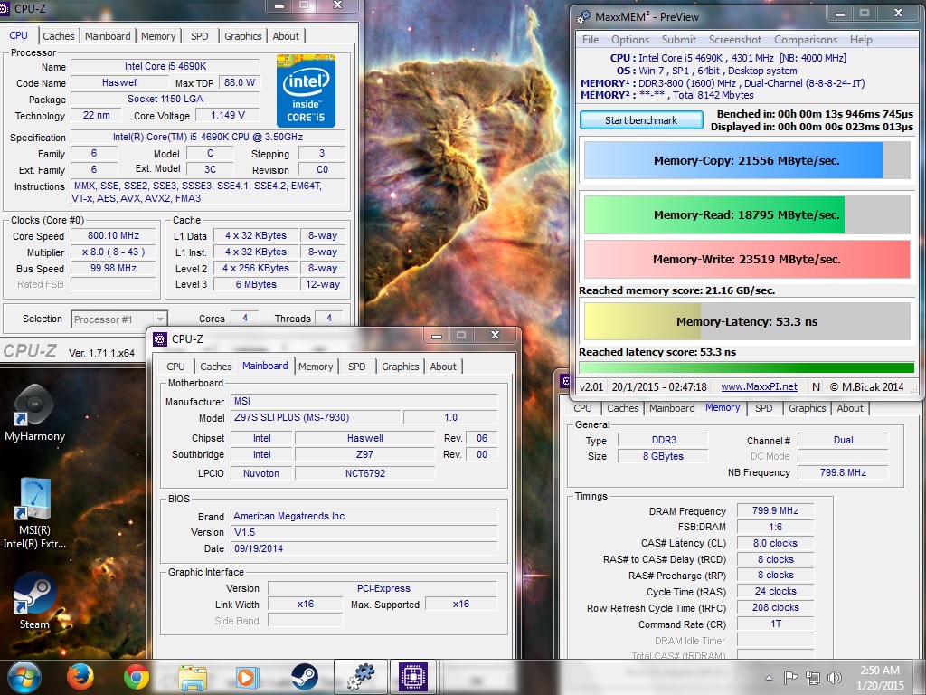
Task: Switch to Caches tab in Mainboard CPU-Z window
Action: [215, 367]
